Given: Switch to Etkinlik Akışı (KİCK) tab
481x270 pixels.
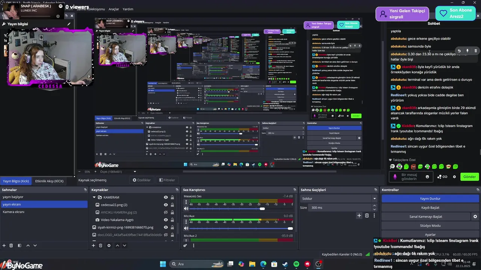Looking at the screenshot, I should [49, 181].
